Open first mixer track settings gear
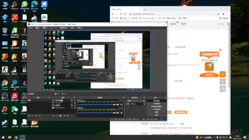The width and height of the screenshot is (249, 140). point(121,105)
